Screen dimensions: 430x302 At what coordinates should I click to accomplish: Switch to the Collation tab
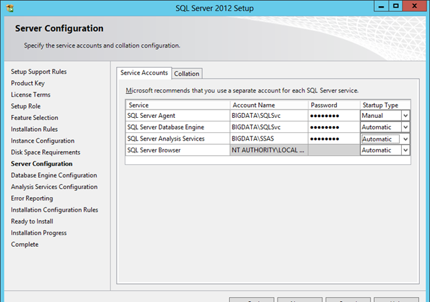click(187, 74)
